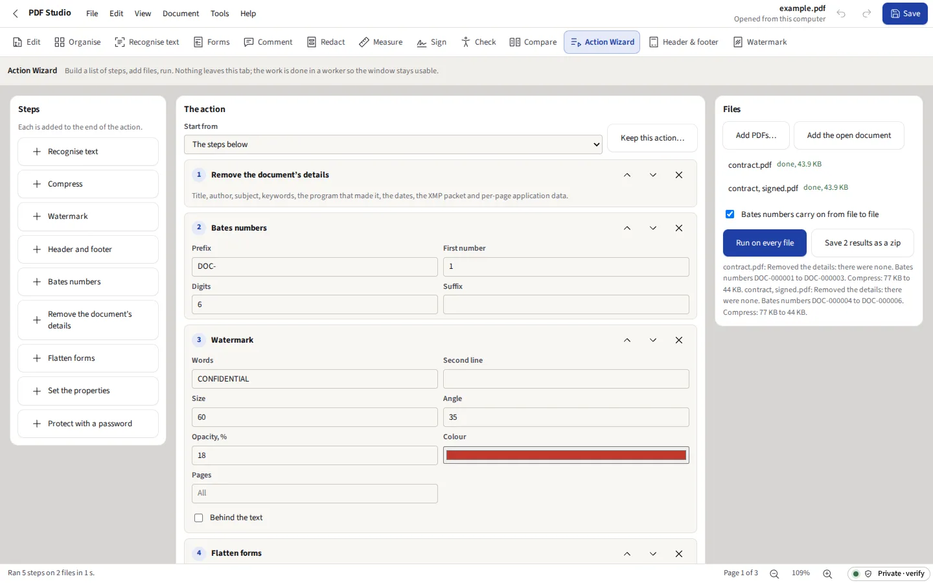This screenshot has height=583, width=933.
Task: Move the Watermark step down
Action: coord(653,340)
